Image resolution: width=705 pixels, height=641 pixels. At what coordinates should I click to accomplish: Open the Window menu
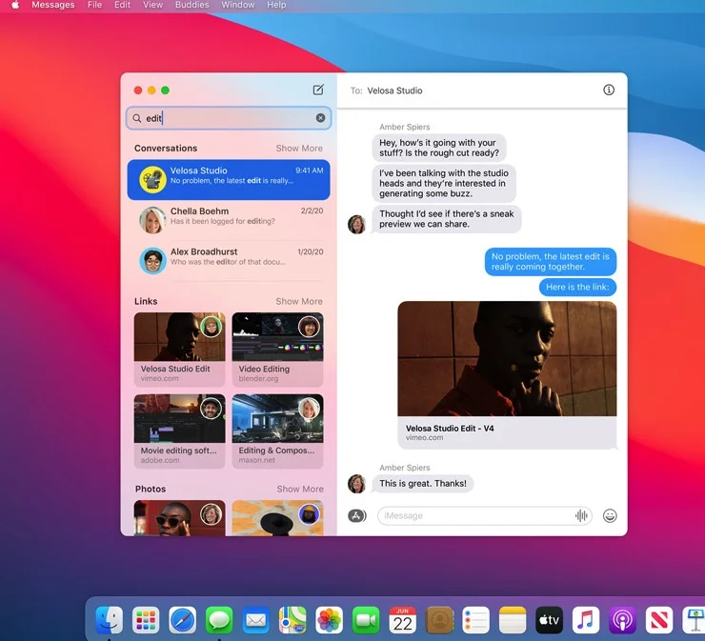pos(238,5)
